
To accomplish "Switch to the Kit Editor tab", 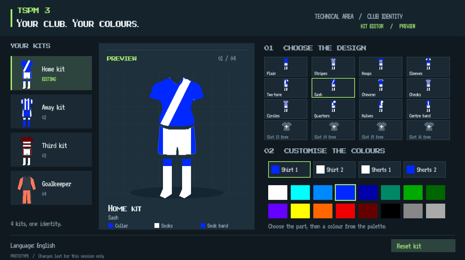I will (x=372, y=26).
